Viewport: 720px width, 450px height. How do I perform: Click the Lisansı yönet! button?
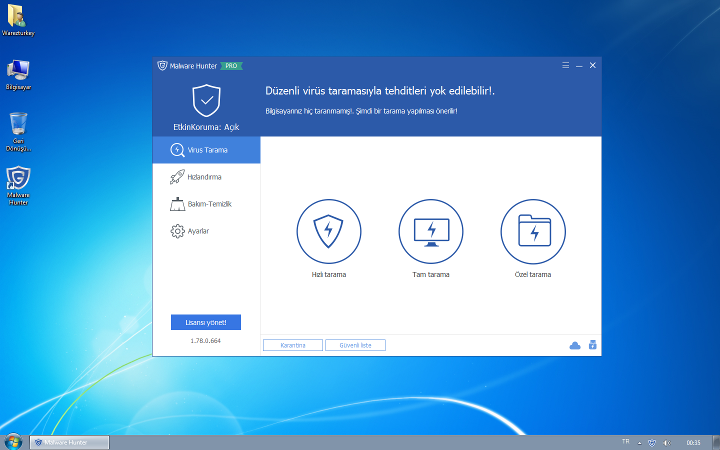click(206, 322)
